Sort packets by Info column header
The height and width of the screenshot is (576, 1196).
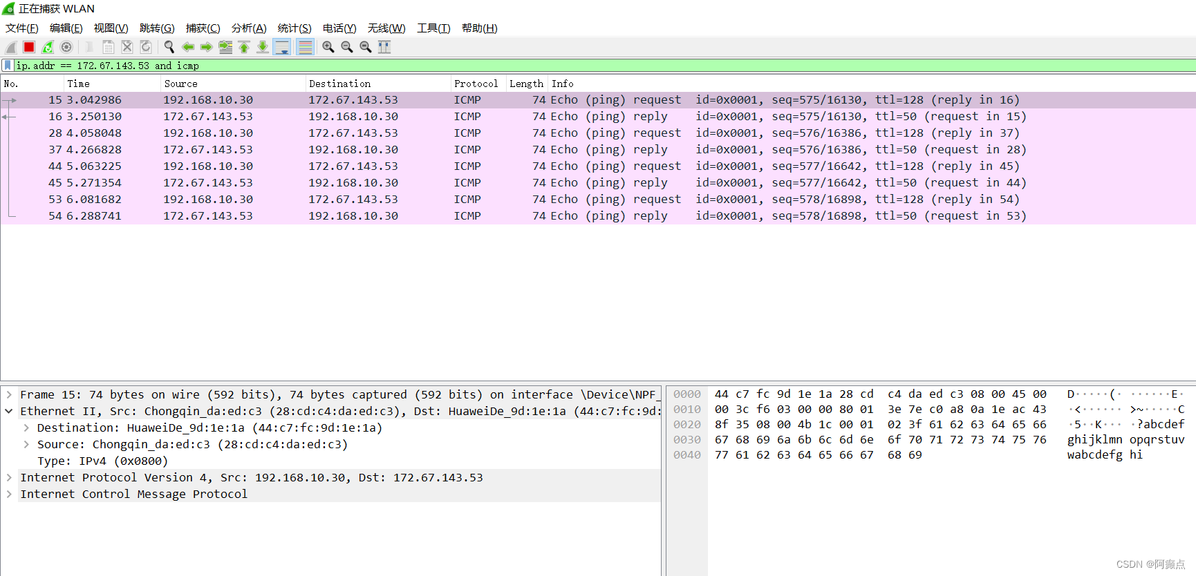(x=871, y=84)
